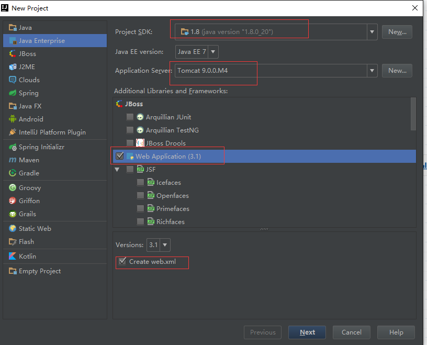Click the Richfaces JSF icon
This screenshot has height=345, width=427.
coord(151,221)
